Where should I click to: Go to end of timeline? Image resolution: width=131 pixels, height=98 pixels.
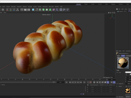(84, 82)
